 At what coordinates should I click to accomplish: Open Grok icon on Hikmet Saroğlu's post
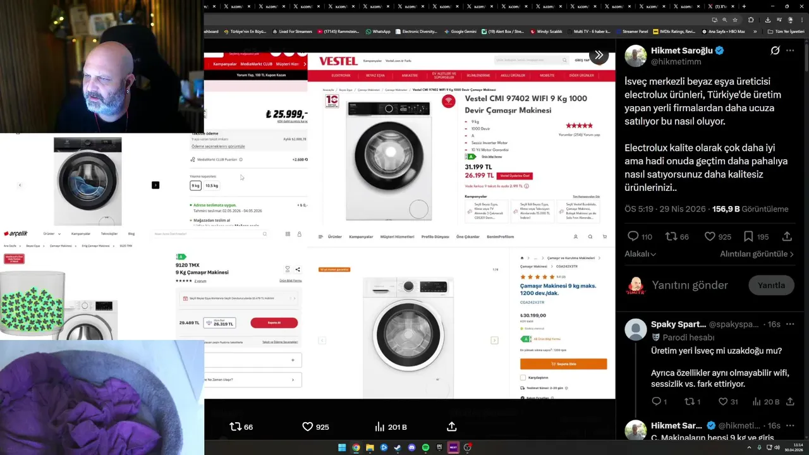[x=775, y=51]
